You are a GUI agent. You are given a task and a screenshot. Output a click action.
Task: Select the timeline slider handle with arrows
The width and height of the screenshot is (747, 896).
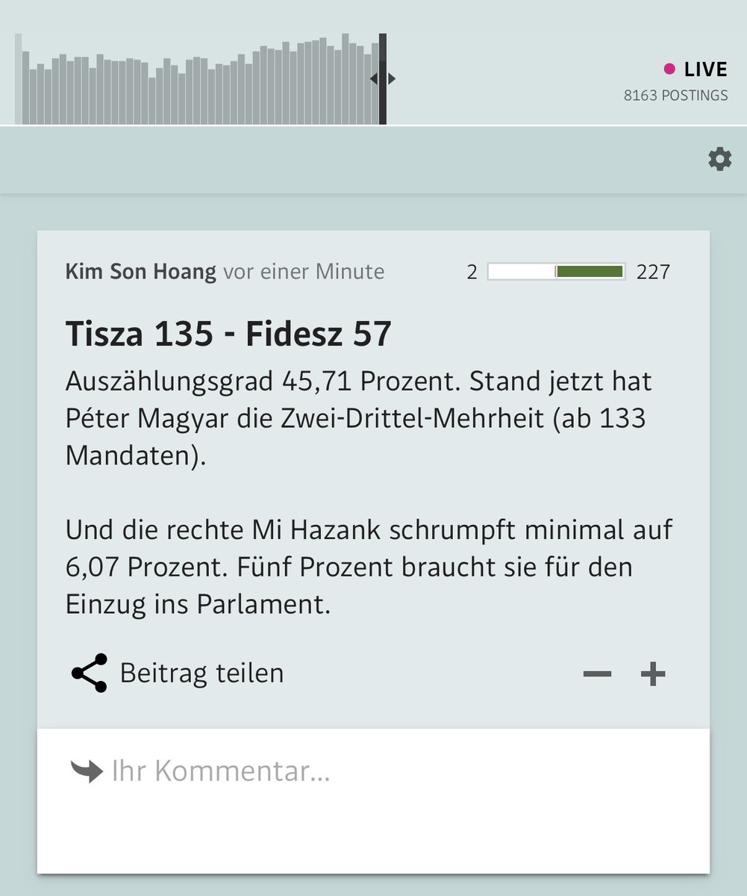point(383,78)
